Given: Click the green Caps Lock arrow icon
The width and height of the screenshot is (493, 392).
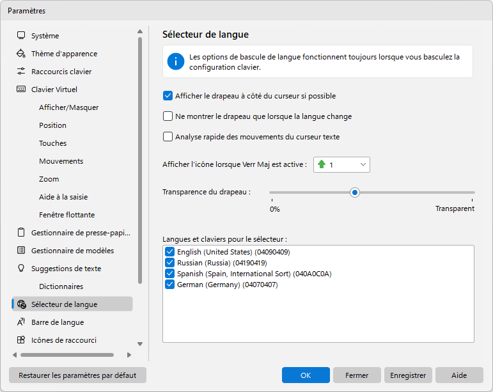Looking at the screenshot, I should (x=322, y=164).
